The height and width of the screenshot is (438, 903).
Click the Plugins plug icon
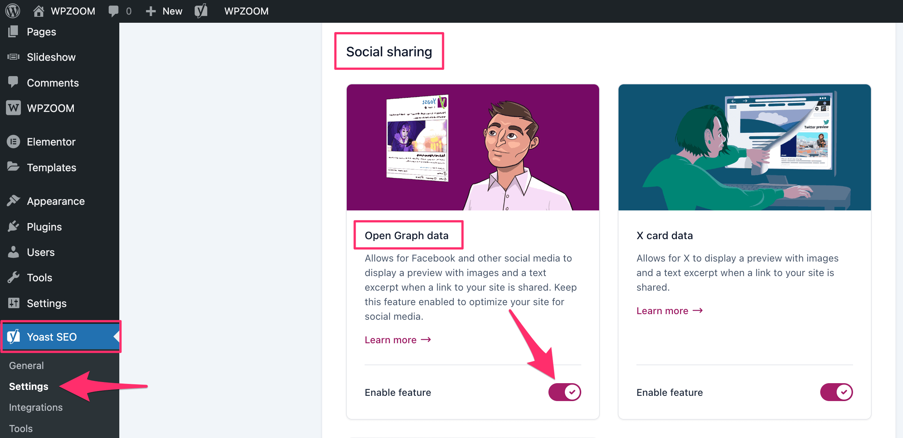(13, 226)
